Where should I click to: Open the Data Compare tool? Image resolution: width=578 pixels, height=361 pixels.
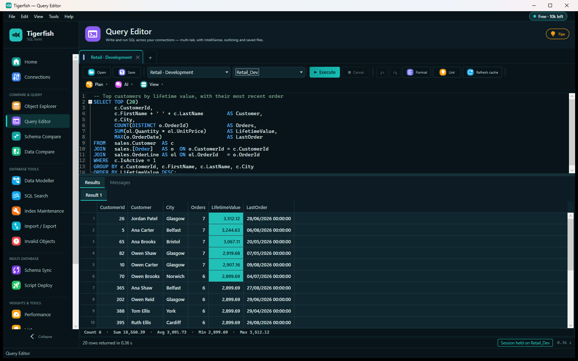tap(38, 152)
